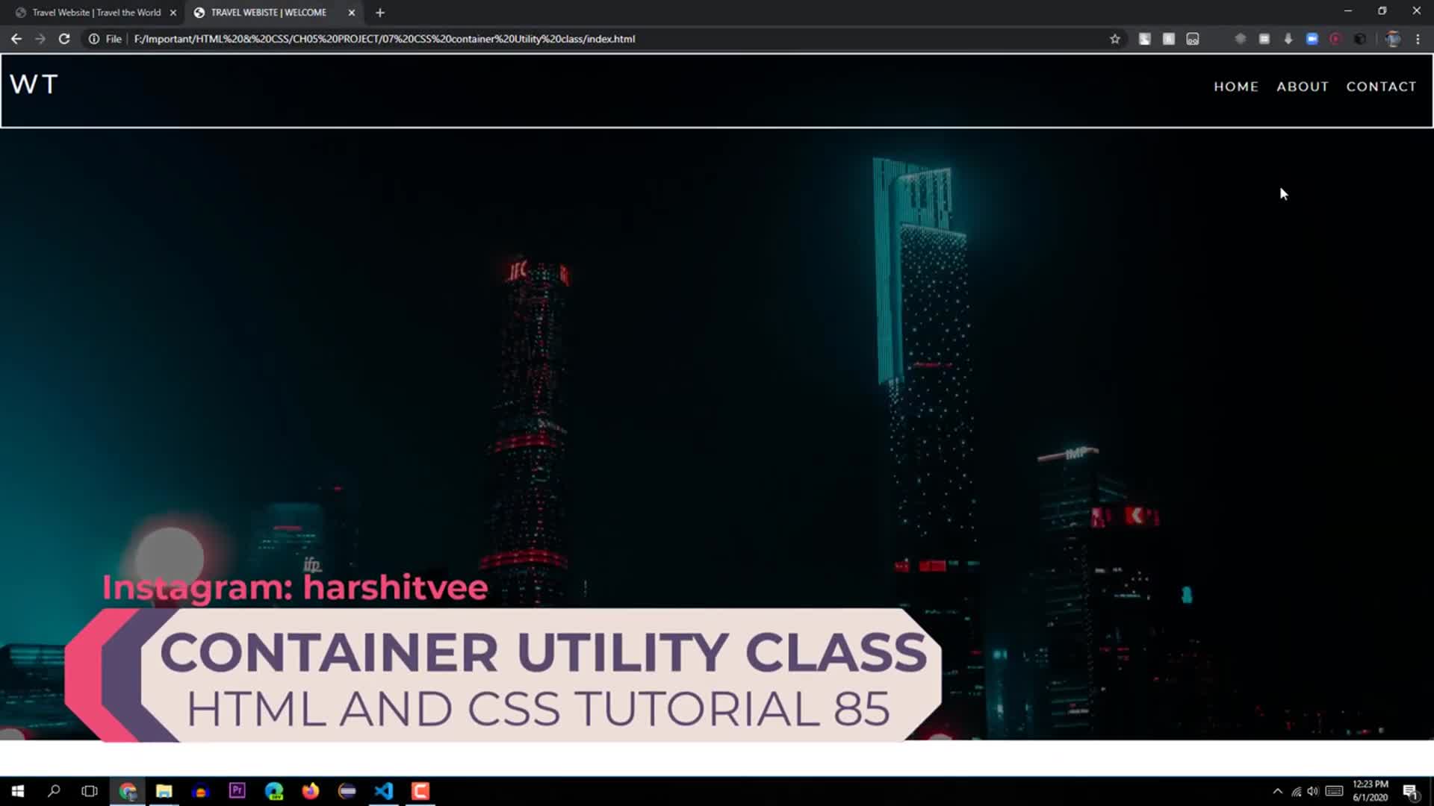Image resolution: width=1434 pixels, height=806 pixels.
Task: Open Edge Dev from the taskbar
Action: pos(274,791)
